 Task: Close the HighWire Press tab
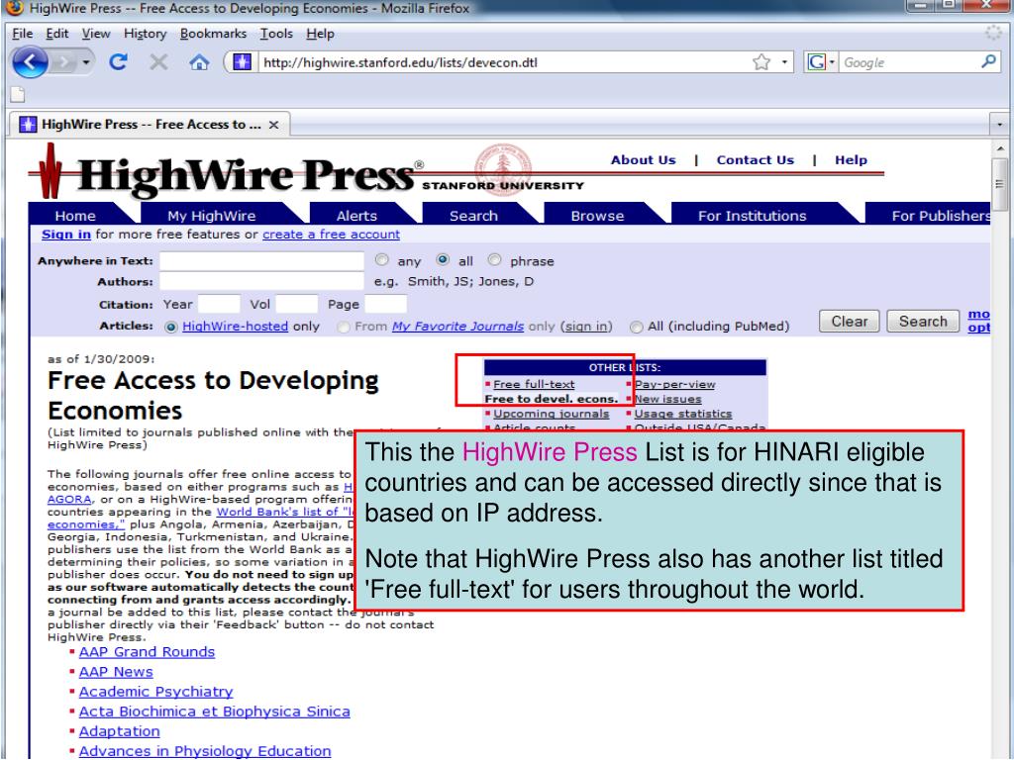tap(273, 125)
